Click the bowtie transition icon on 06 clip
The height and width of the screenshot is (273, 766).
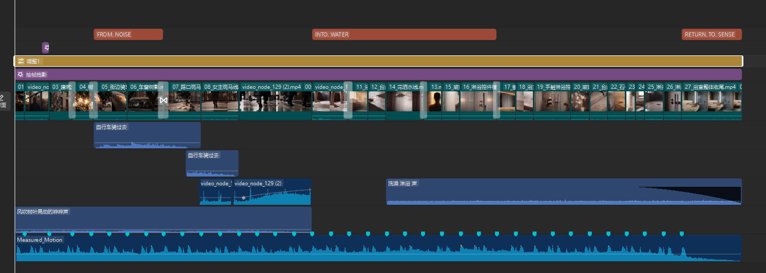163,101
